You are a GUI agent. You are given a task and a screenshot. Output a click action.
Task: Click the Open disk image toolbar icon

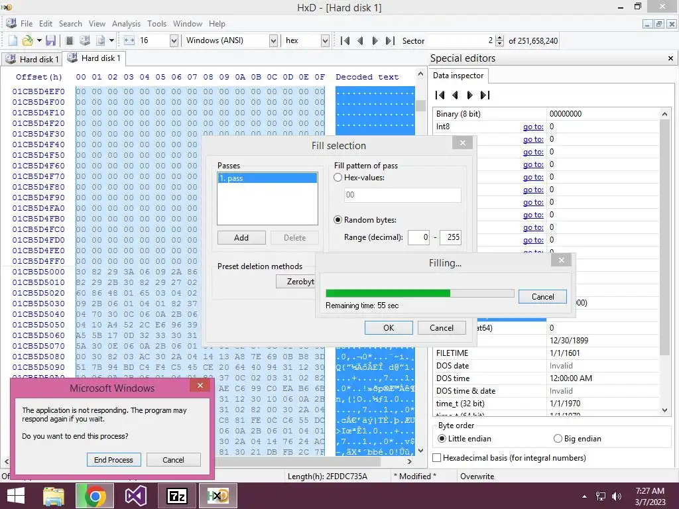pyautogui.click(x=101, y=40)
